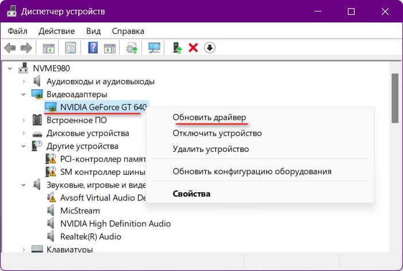Open the Справка menu

click(x=128, y=31)
